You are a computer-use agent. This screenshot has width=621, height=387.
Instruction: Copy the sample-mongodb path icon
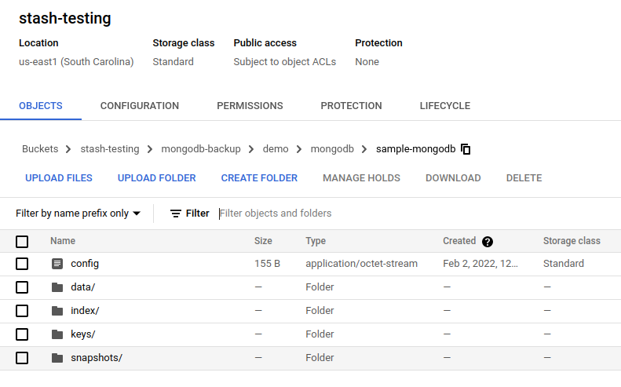(466, 149)
